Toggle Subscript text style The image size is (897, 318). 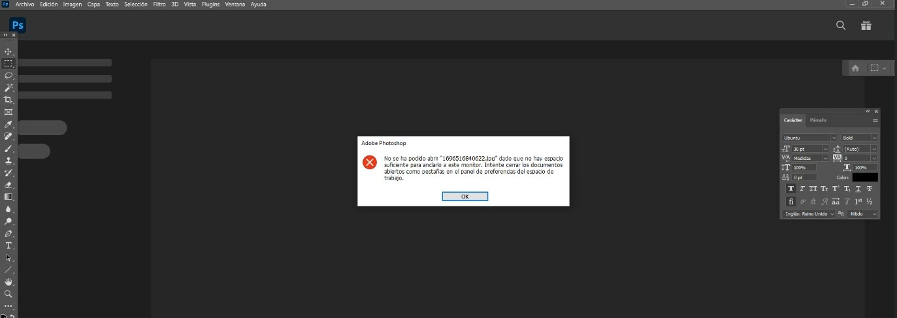(x=847, y=189)
